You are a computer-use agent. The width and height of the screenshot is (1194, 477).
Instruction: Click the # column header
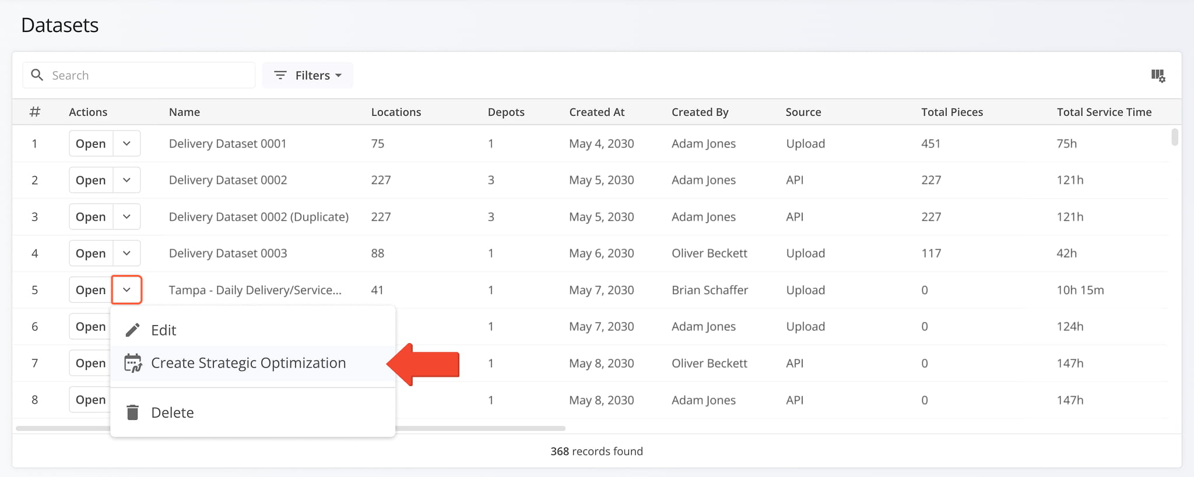(x=35, y=112)
